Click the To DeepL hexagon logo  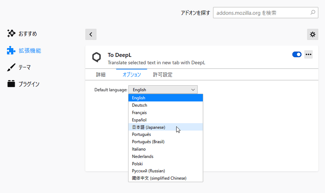[x=97, y=57]
